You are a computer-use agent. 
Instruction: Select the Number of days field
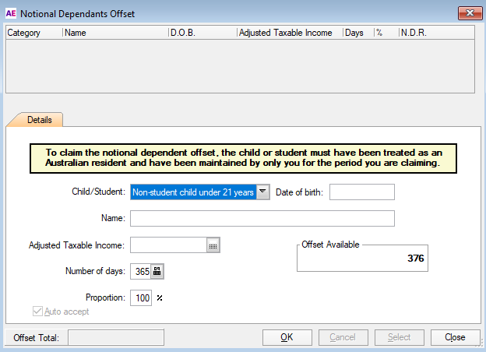140,272
